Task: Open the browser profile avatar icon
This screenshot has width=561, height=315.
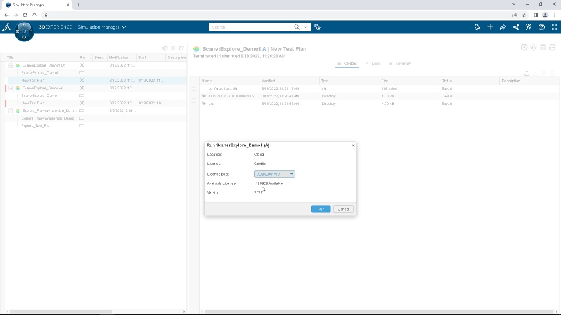Action: (545, 15)
